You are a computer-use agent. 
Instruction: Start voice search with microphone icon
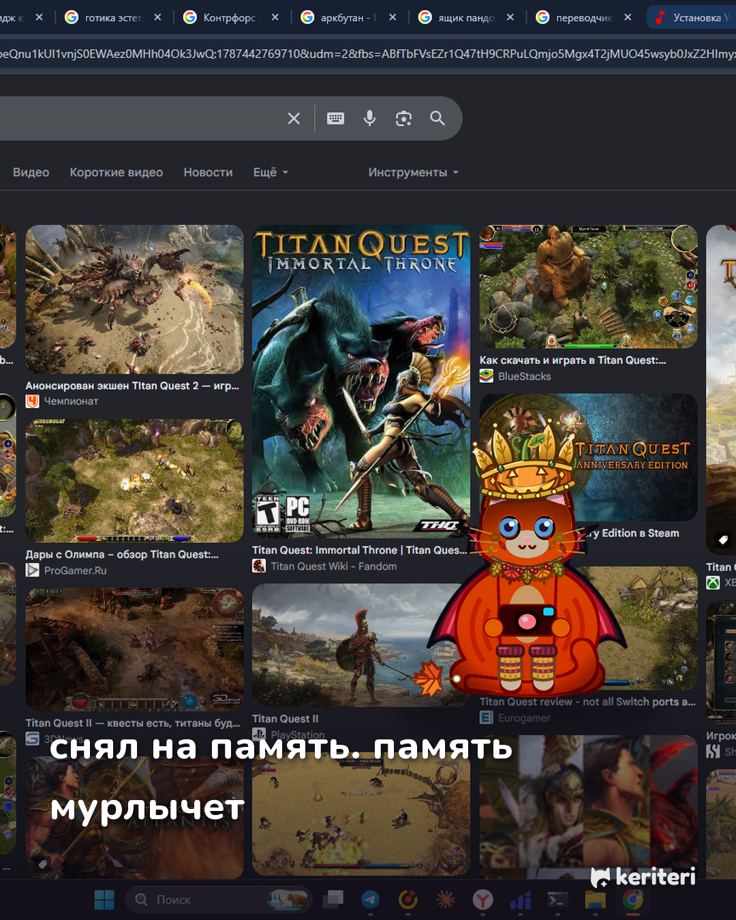pos(369,119)
